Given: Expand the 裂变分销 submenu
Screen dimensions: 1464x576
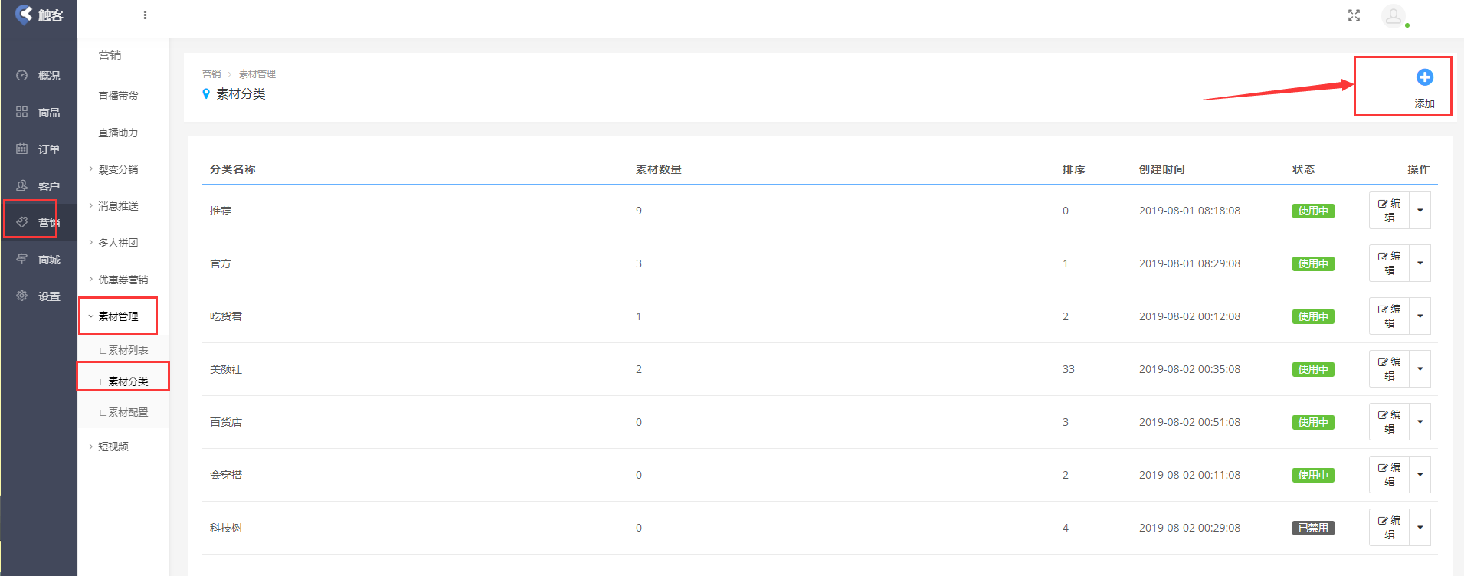Looking at the screenshot, I should click(113, 169).
